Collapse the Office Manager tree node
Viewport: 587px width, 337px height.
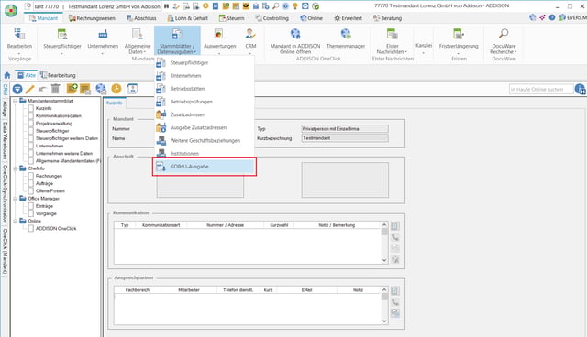coord(16,199)
